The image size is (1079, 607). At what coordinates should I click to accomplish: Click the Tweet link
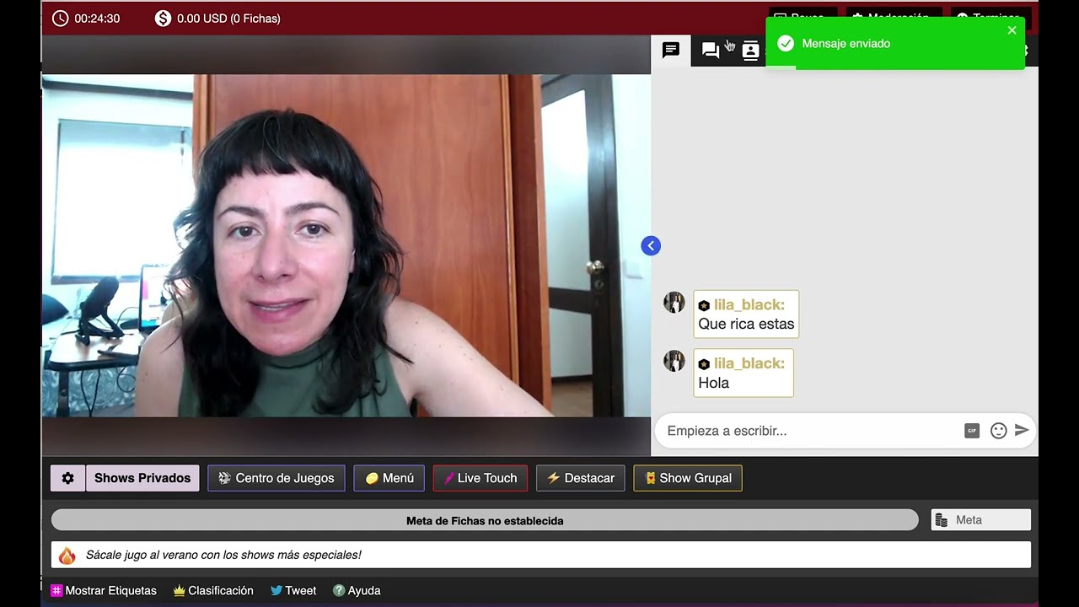293,591
